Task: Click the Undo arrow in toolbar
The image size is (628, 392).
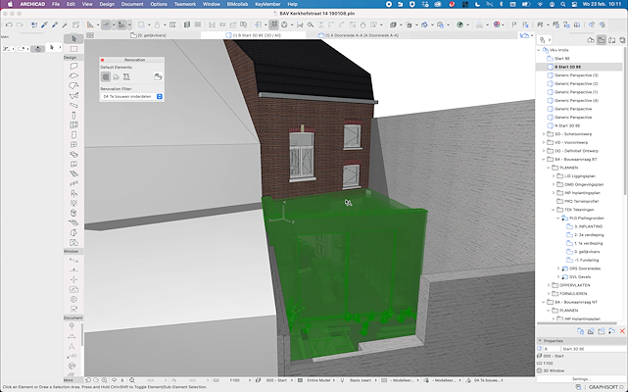Action: (8, 24)
